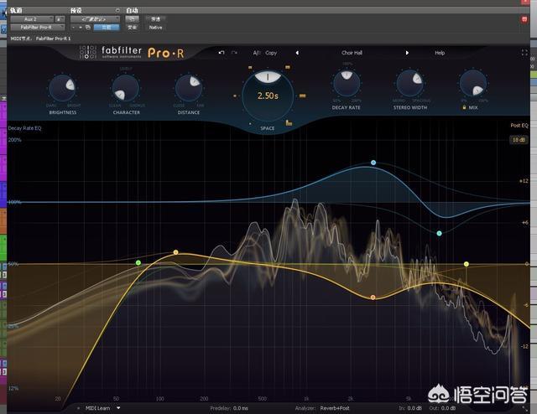
Task: Click the insert letter button beside Aux 2
Action: (x=60, y=19)
